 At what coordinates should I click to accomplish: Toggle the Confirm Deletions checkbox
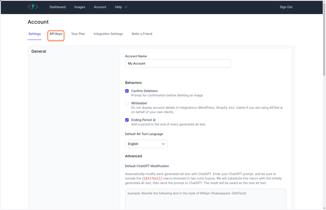point(127,91)
